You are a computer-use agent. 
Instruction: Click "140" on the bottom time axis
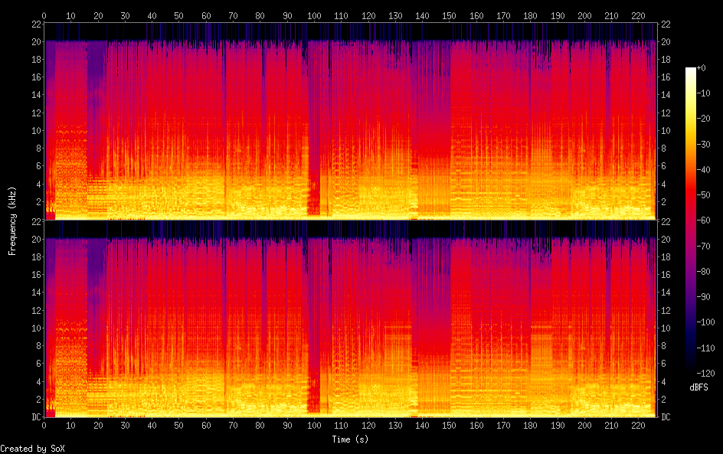[x=422, y=426]
